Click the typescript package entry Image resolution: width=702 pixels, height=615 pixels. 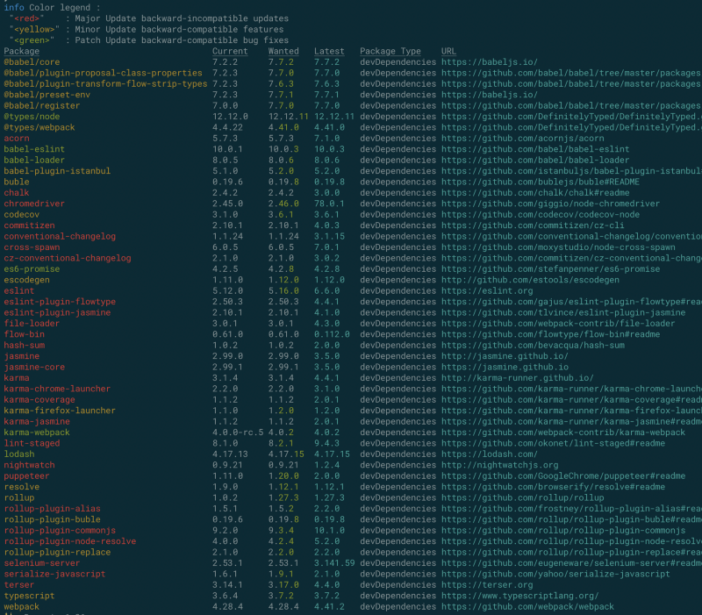click(x=28, y=596)
